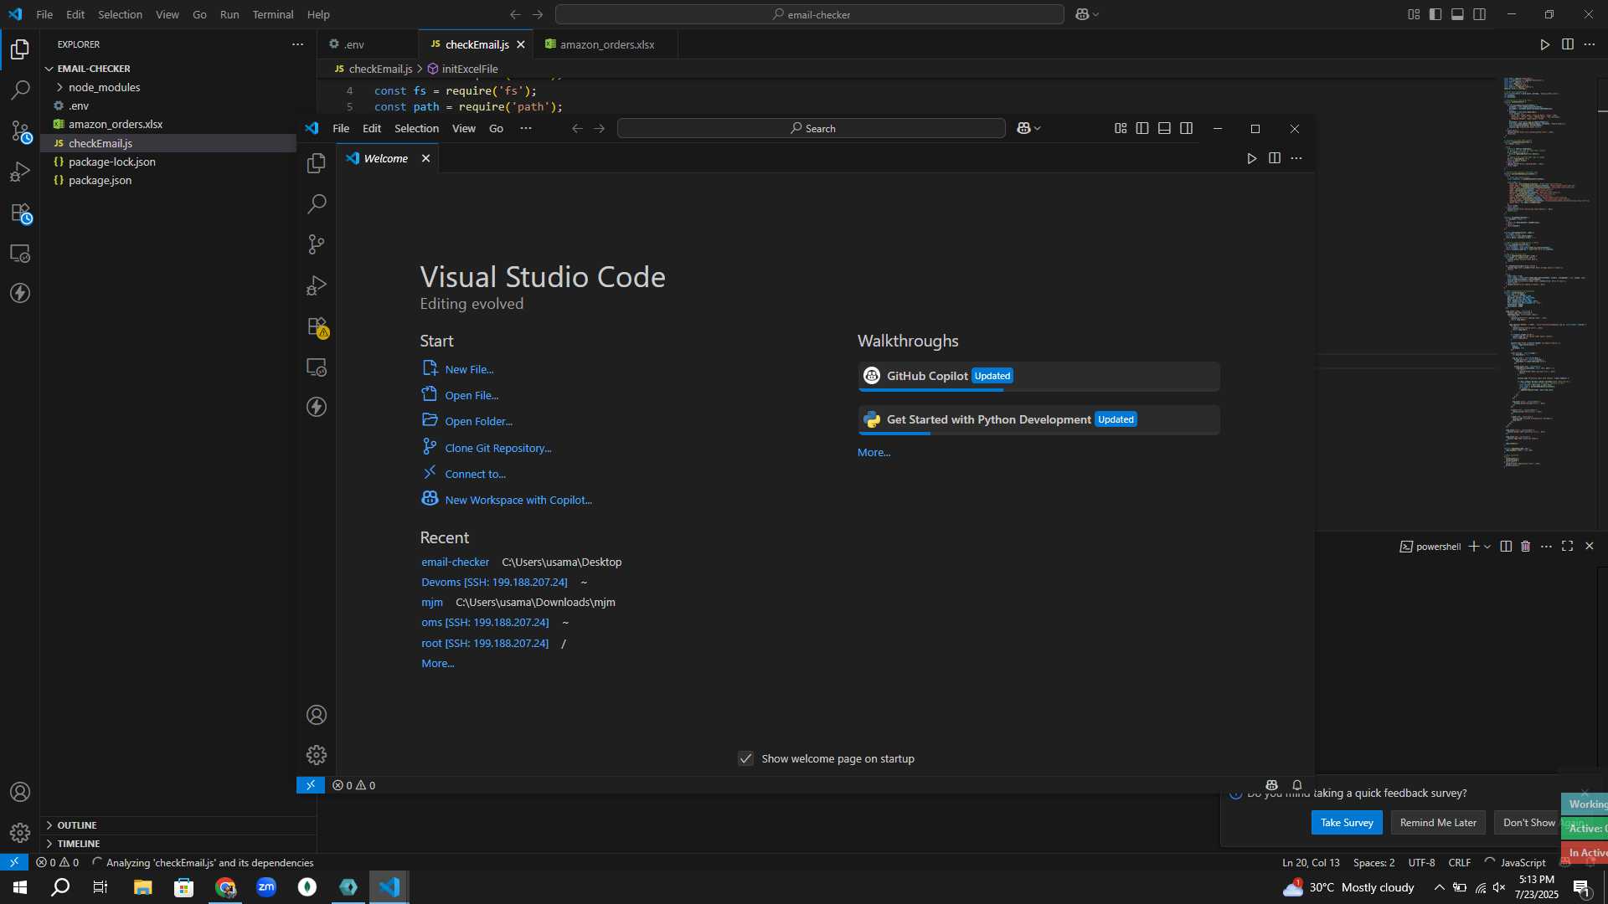This screenshot has width=1608, height=904.
Task: Toggle panel in the Welcome window title bar
Action: (x=1165, y=128)
